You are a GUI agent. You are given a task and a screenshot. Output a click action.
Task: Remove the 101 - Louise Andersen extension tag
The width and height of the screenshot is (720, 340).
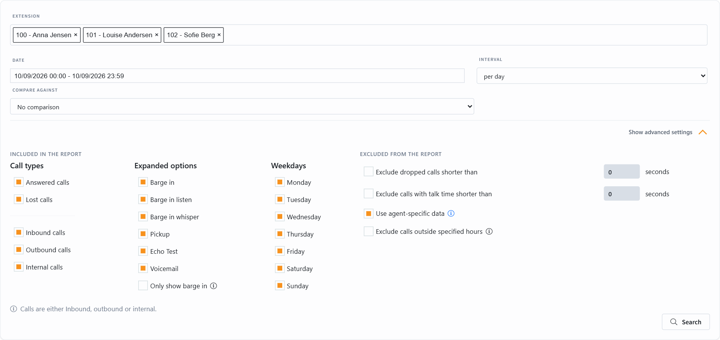(x=157, y=35)
